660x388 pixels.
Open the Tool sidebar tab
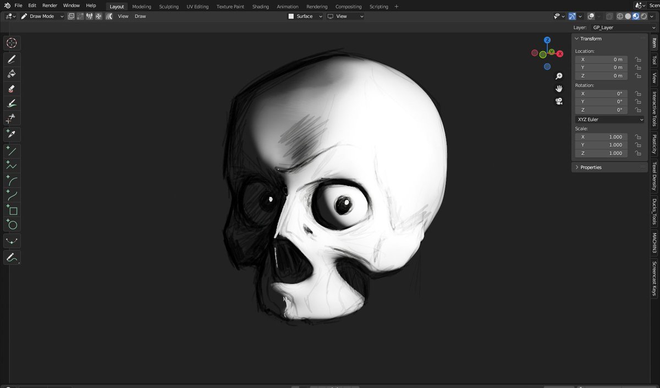click(x=654, y=60)
